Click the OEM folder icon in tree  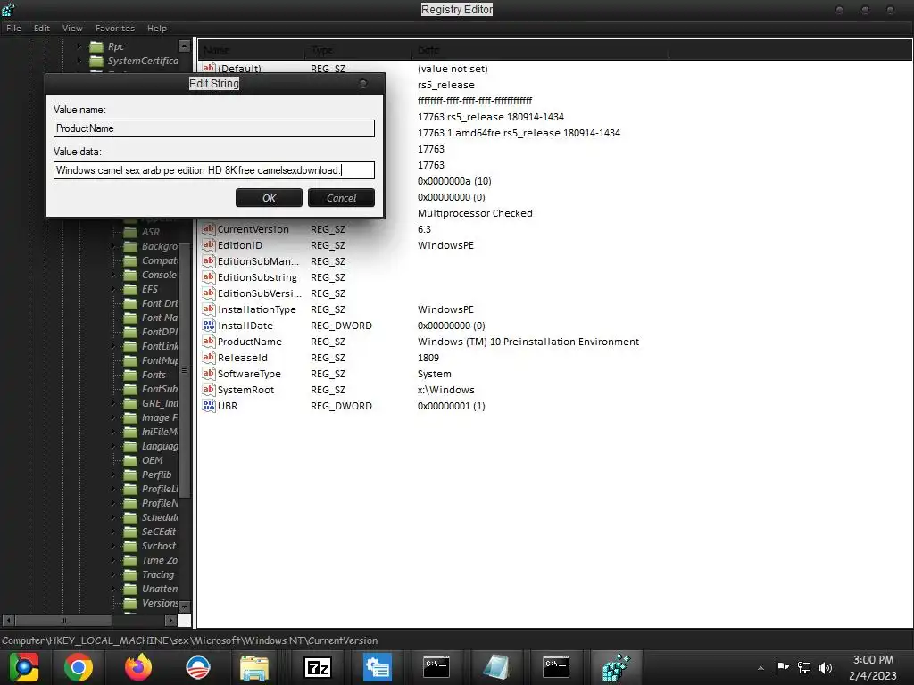130,460
